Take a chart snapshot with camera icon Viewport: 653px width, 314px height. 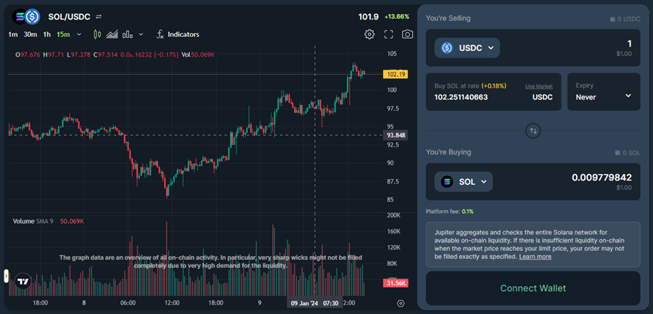[x=408, y=34]
